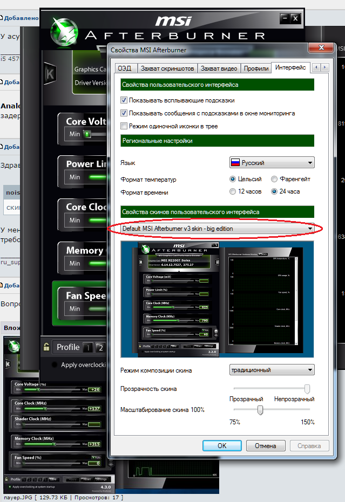Adjust the skin transparency slider handle
Screen dimensions: 345x502
point(307,389)
